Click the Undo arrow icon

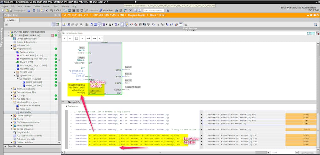pos(52,11)
